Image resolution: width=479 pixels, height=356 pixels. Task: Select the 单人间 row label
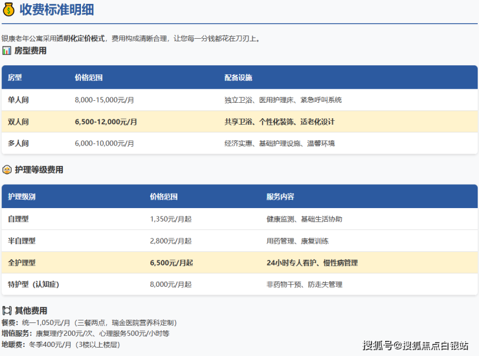[18, 100]
